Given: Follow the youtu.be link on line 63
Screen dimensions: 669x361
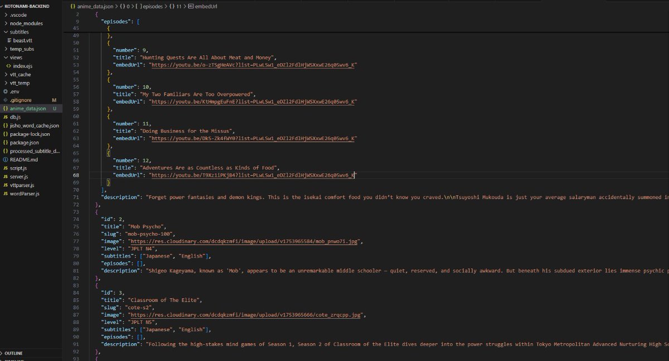Looking at the screenshot, I should coord(253,139).
